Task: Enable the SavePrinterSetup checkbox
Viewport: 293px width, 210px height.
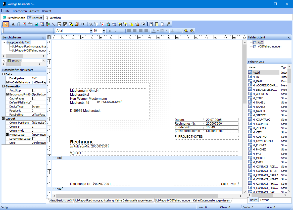Action: pyautogui.click(x=34, y=139)
